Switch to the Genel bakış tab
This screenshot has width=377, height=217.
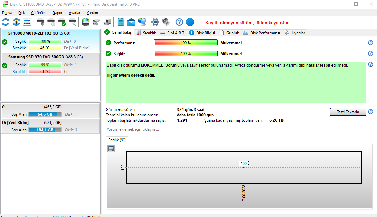tap(118, 32)
